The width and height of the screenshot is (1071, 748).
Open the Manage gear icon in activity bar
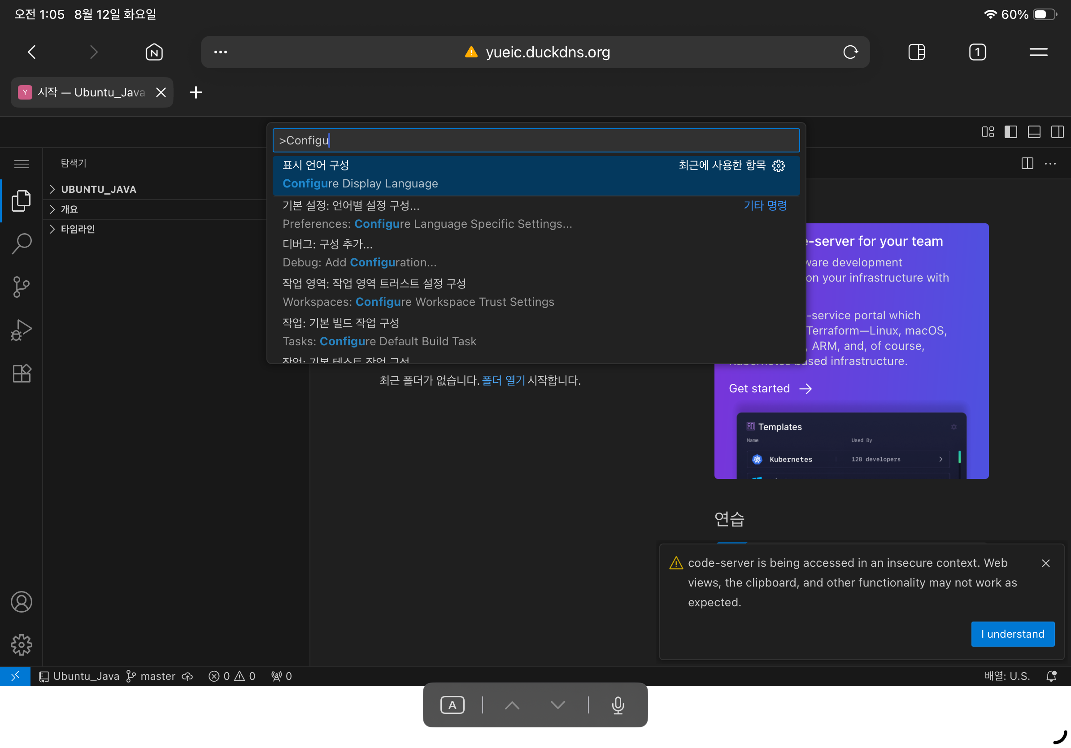[21, 644]
